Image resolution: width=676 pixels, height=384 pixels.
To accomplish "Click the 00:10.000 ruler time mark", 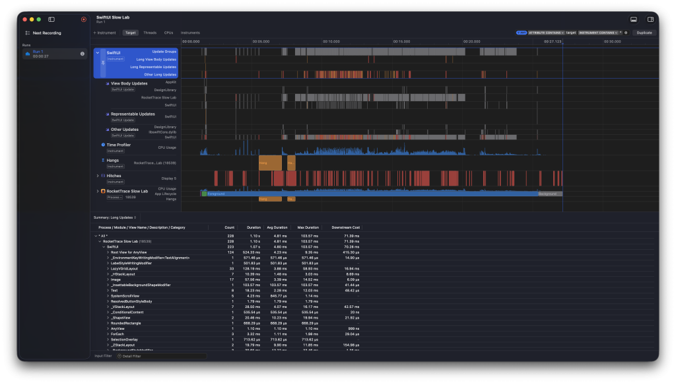I will point(331,42).
